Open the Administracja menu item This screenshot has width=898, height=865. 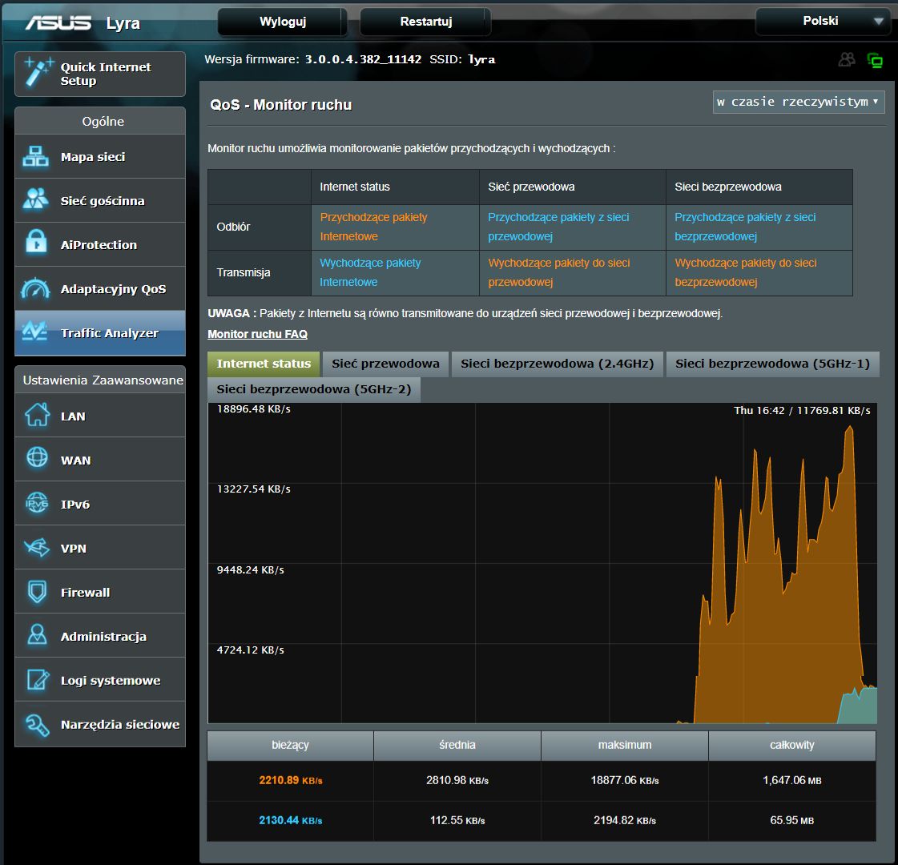(x=100, y=636)
